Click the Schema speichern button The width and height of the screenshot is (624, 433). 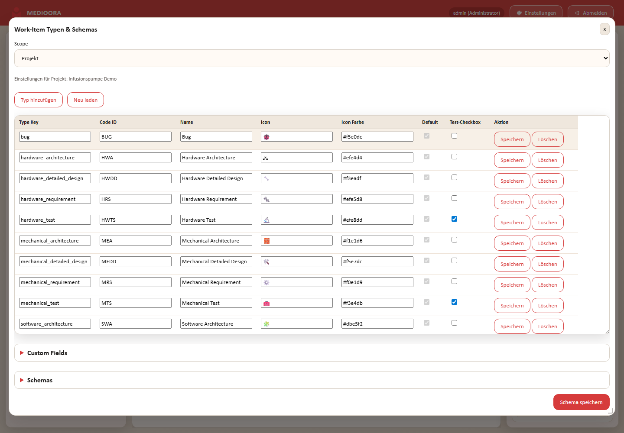tap(582, 402)
